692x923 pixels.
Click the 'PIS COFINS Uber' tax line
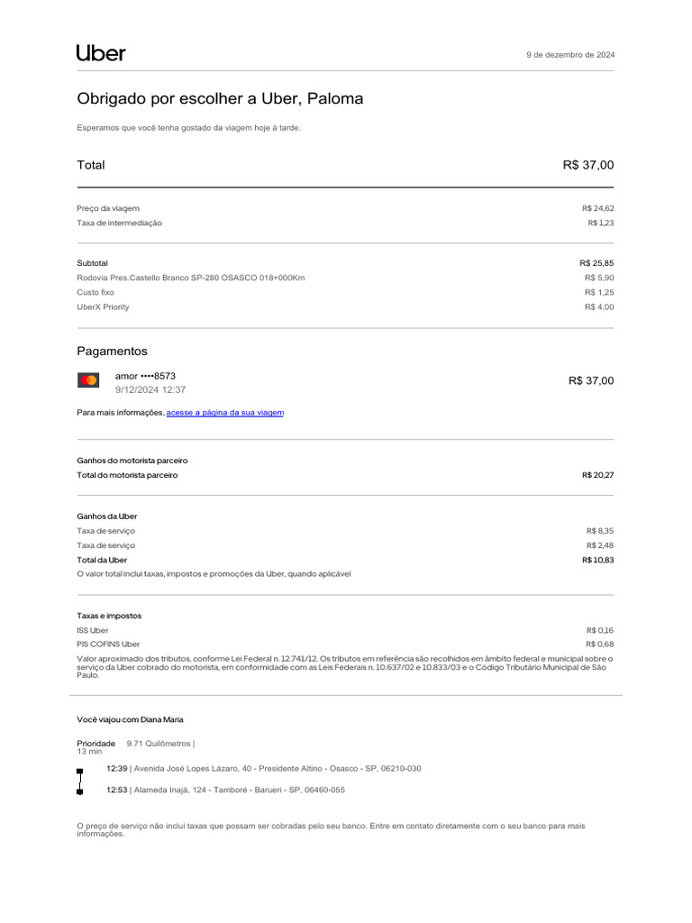[108, 644]
